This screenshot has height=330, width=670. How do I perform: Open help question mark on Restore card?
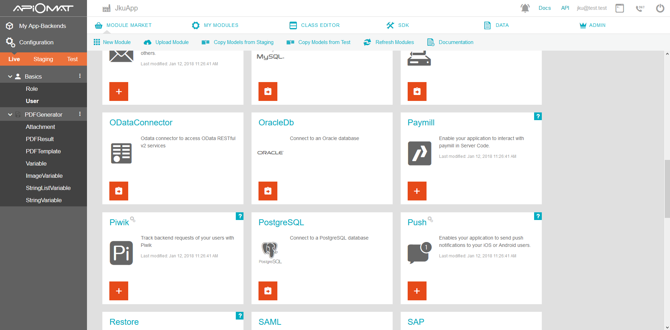point(240,316)
